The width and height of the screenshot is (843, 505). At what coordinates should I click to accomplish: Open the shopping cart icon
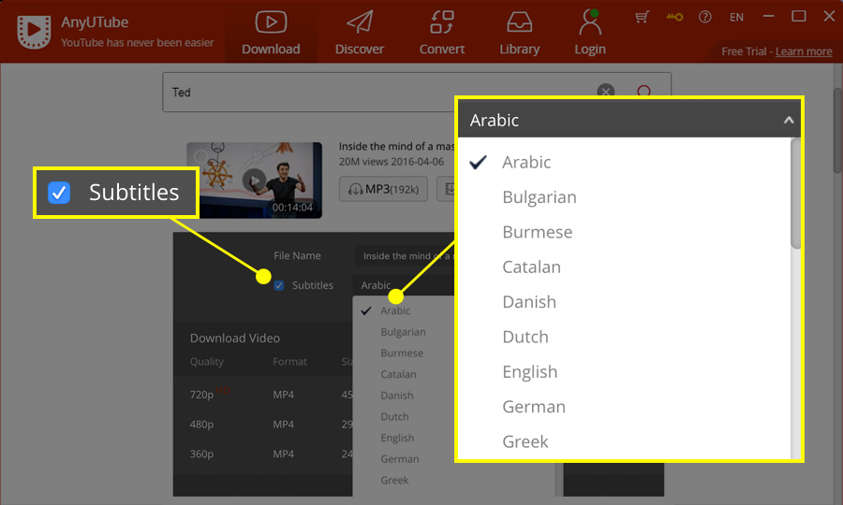tap(642, 17)
